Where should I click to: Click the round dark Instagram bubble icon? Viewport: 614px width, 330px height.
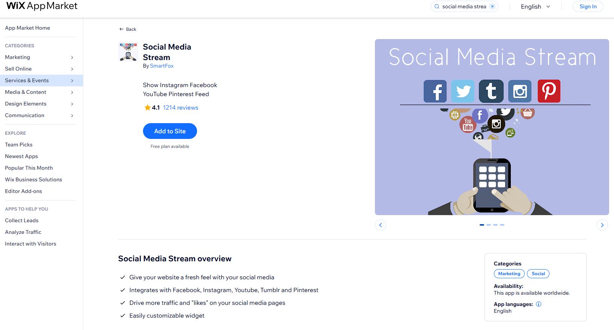tap(496, 124)
